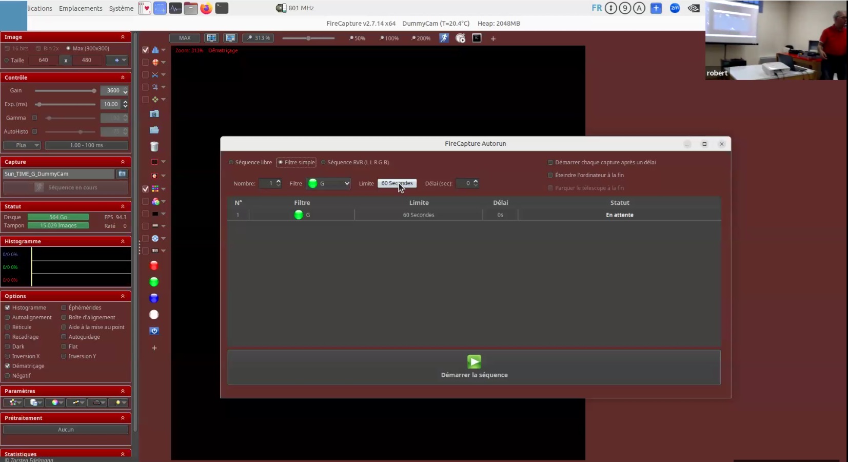
Task: Add a filter with the side toolbar plus
Action: (x=154, y=348)
